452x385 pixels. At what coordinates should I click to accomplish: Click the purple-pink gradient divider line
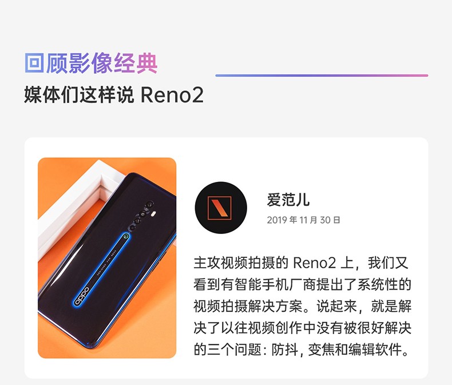[x=322, y=76]
